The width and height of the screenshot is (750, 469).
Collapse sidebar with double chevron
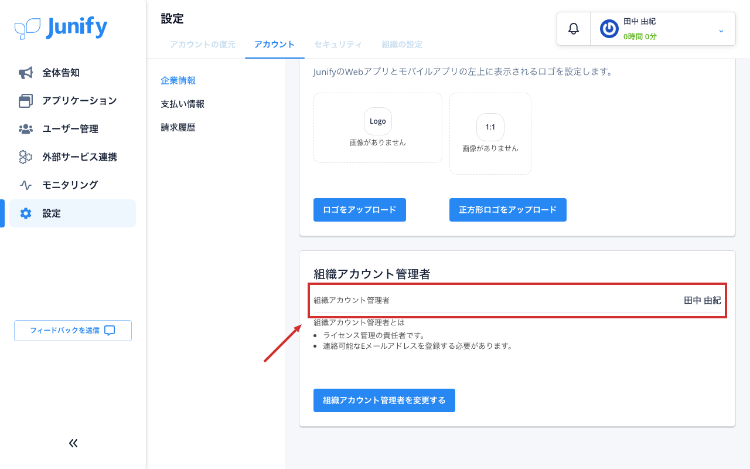(x=73, y=443)
